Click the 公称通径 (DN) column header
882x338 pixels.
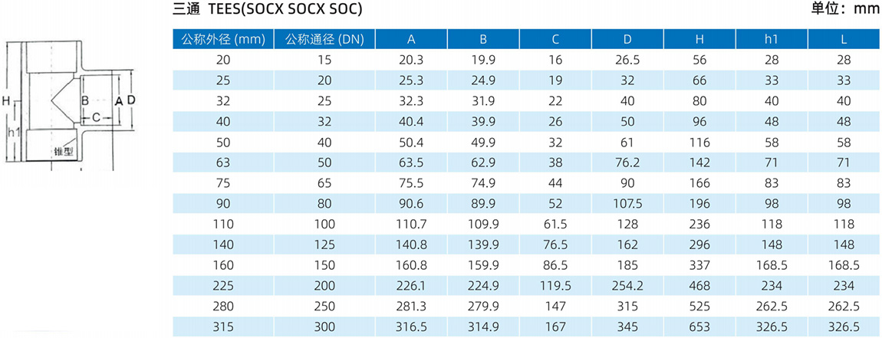click(323, 38)
